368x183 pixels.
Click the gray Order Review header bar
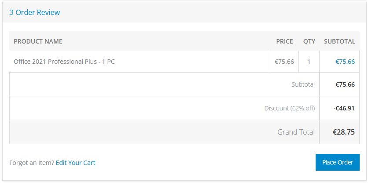184,12
